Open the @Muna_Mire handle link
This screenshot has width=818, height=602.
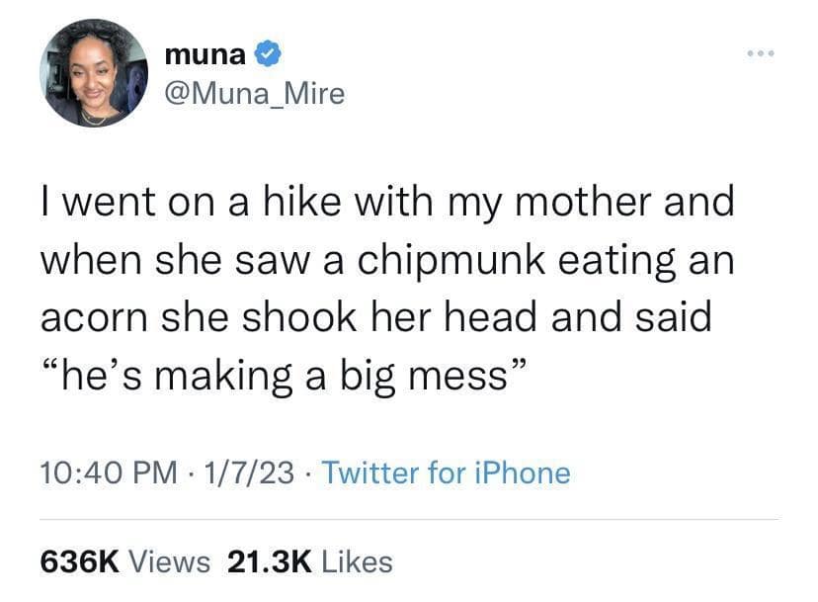click(255, 93)
